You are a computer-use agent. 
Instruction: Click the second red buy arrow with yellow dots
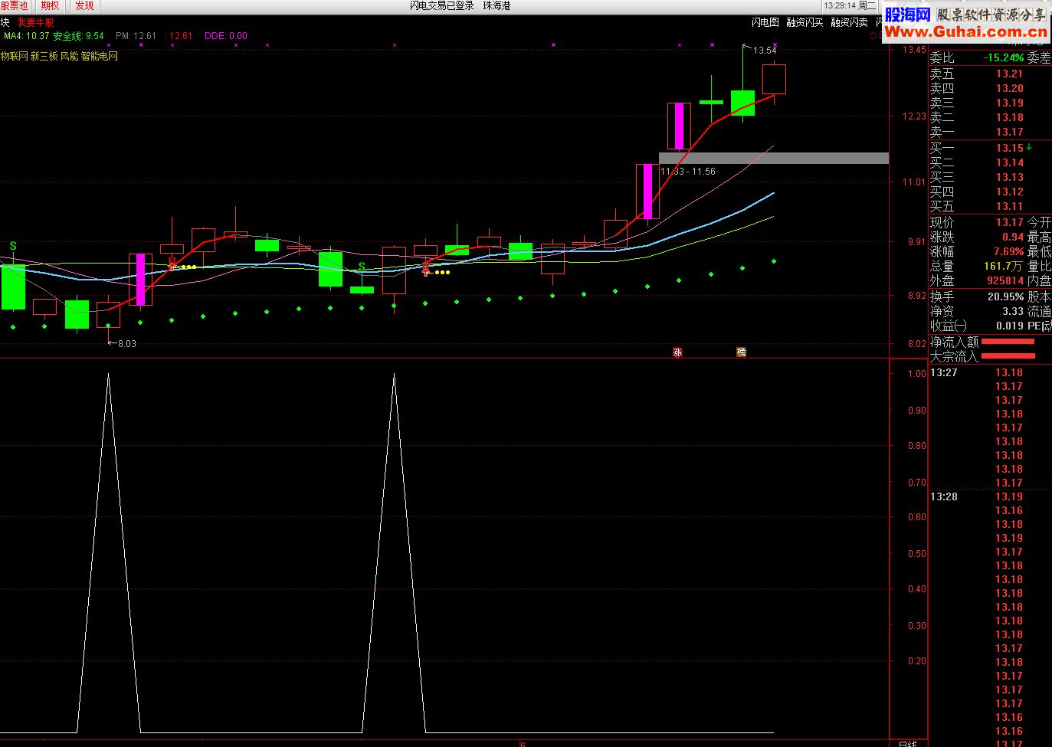pyautogui.click(x=426, y=269)
